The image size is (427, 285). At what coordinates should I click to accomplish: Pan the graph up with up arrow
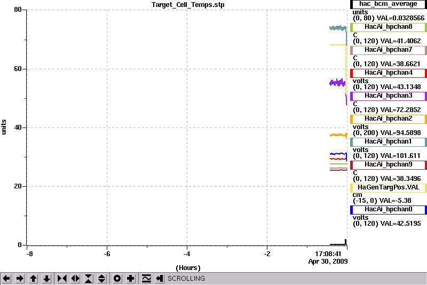pyautogui.click(x=33, y=279)
